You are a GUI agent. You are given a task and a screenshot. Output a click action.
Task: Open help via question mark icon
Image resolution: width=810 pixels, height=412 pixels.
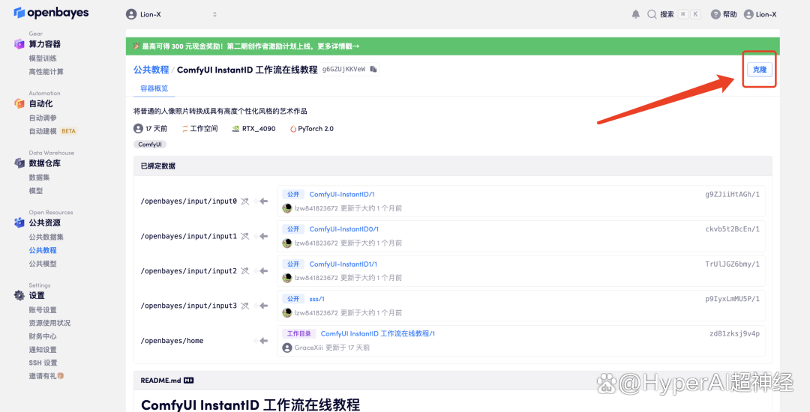tap(715, 14)
